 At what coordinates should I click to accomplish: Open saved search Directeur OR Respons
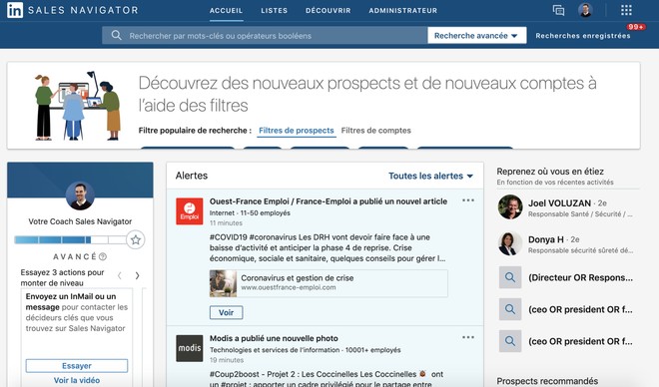580,277
